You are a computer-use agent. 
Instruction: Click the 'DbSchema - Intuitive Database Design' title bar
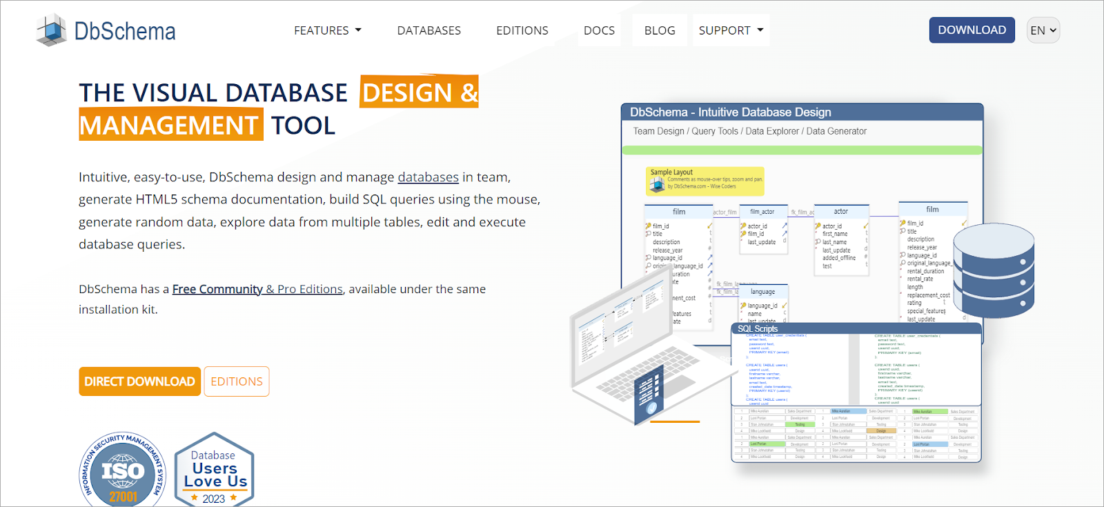802,112
